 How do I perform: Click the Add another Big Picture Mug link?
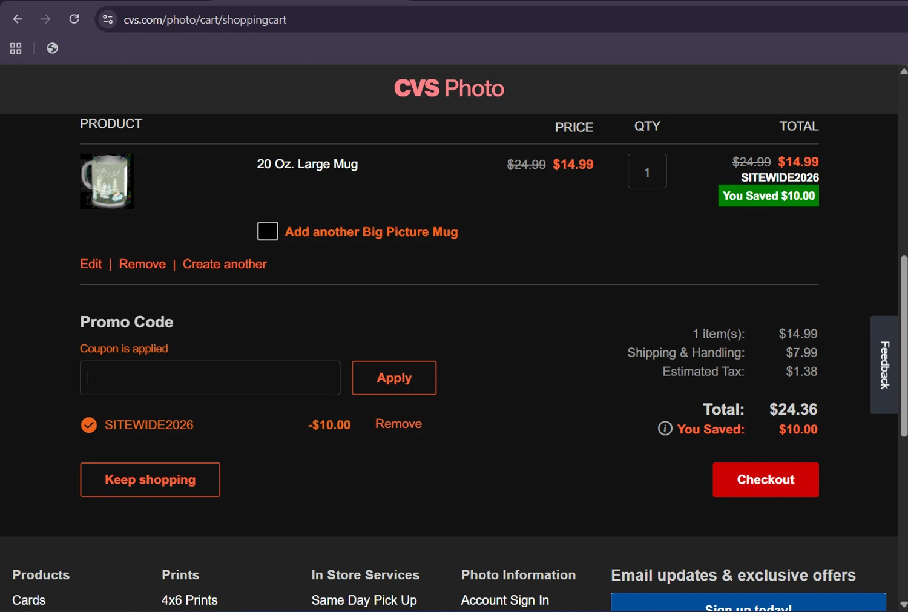coord(371,232)
